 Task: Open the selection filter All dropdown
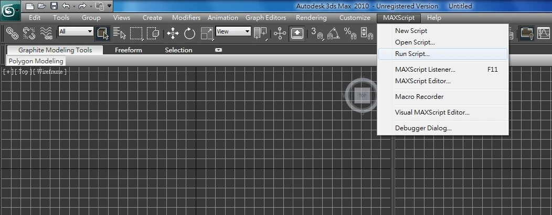[x=76, y=31]
